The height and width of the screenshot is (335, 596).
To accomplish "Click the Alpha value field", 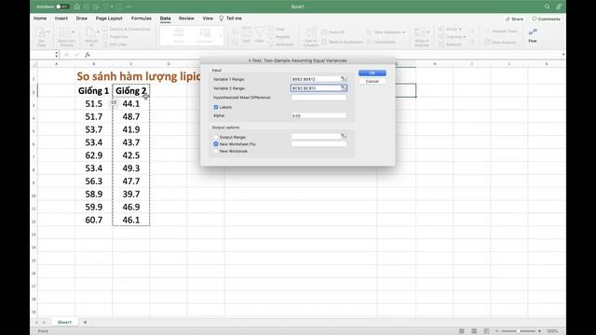I will click(318, 115).
